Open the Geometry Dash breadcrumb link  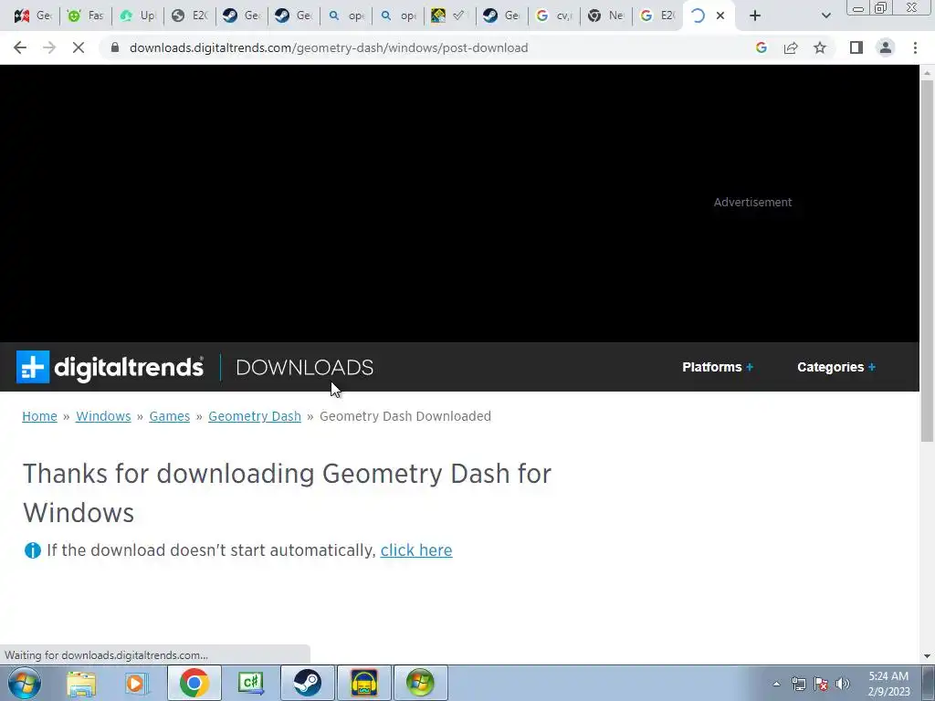click(x=255, y=416)
